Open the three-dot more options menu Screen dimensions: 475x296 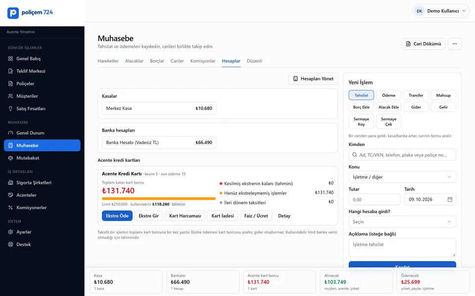click(x=455, y=44)
